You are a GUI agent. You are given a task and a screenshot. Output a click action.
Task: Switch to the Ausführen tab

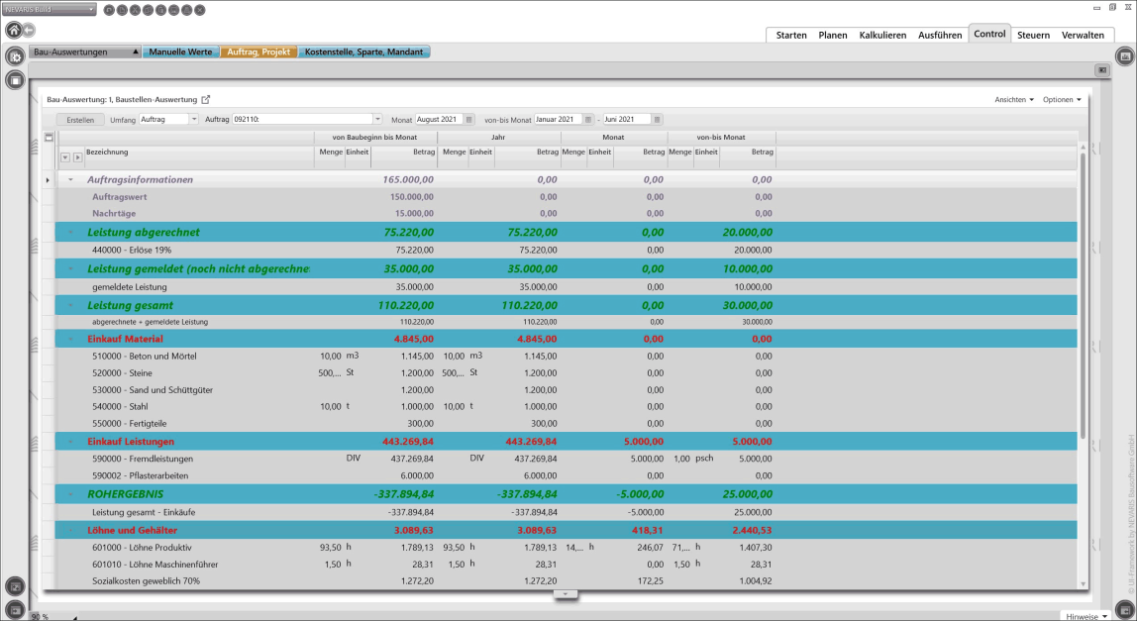tap(940, 35)
